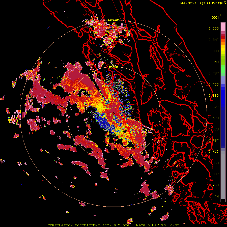
Task: Click the 1.000 colorbar value
Action: point(214,28)
